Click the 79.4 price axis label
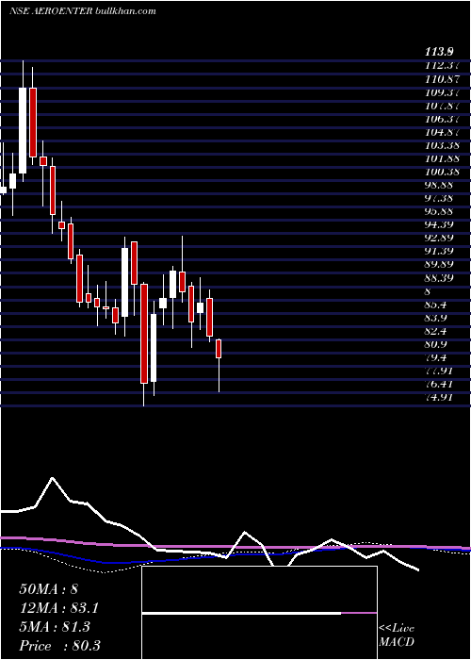Image resolution: width=471 pixels, height=660 pixels. pos(436,357)
